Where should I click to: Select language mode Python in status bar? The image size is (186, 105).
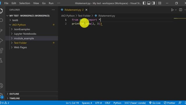point(117,103)
